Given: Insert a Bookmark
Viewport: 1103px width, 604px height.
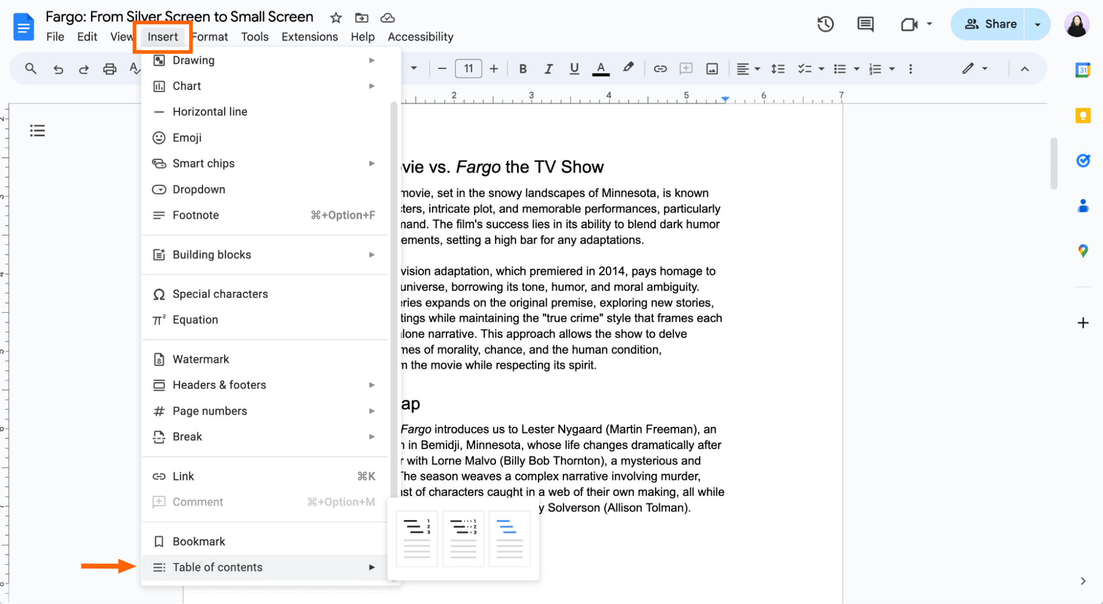Looking at the screenshot, I should (x=265, y=542).
